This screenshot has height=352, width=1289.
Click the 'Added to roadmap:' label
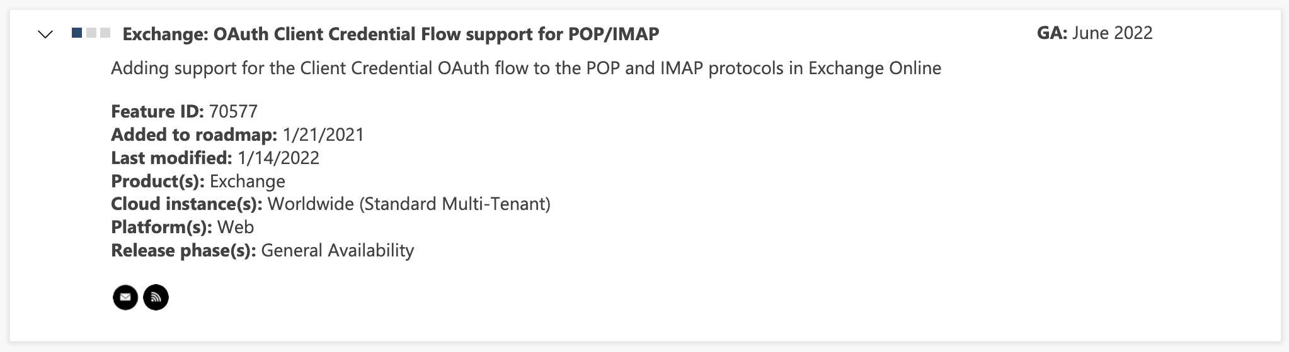(x=193, y=135)
